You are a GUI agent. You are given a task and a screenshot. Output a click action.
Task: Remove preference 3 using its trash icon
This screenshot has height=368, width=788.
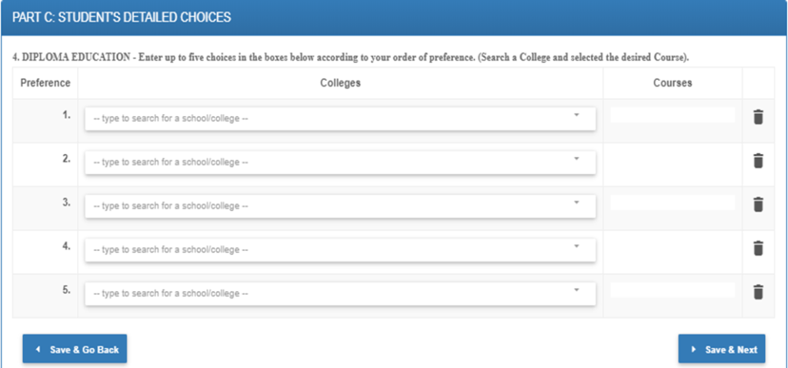point(758,204)
